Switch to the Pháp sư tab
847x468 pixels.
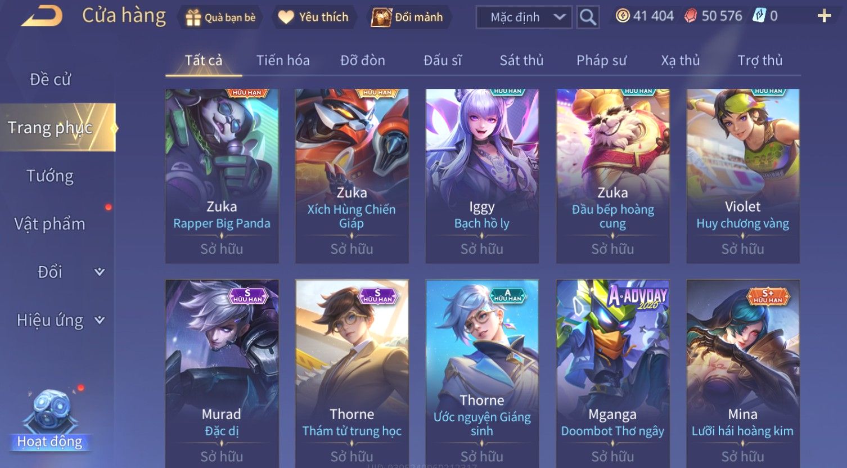(601, 60)
